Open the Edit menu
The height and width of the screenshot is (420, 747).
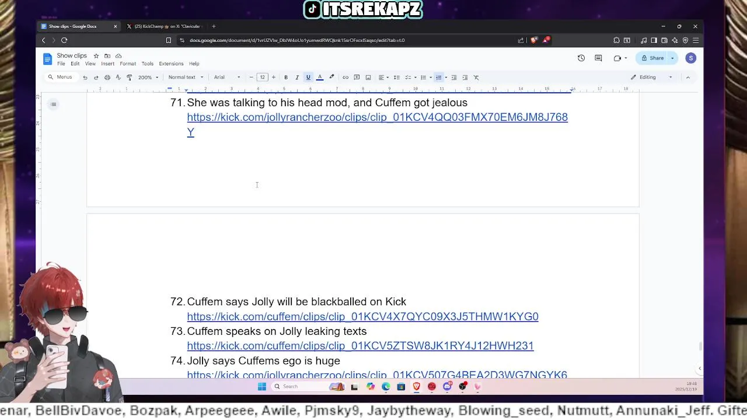[75, 64]
